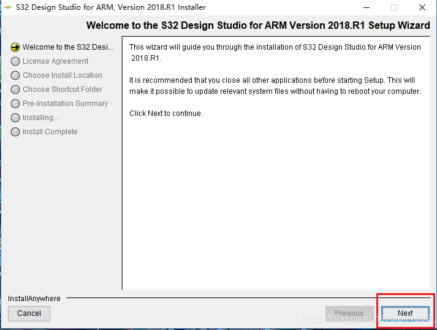
Task: Select the Choose Install Location step label
Action: tap(62, 75)
